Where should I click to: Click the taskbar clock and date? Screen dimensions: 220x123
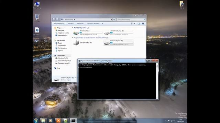click(181, 121)
